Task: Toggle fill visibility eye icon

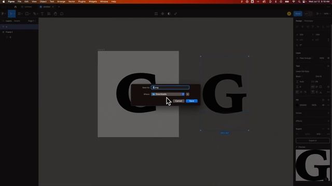Action: 323,105
